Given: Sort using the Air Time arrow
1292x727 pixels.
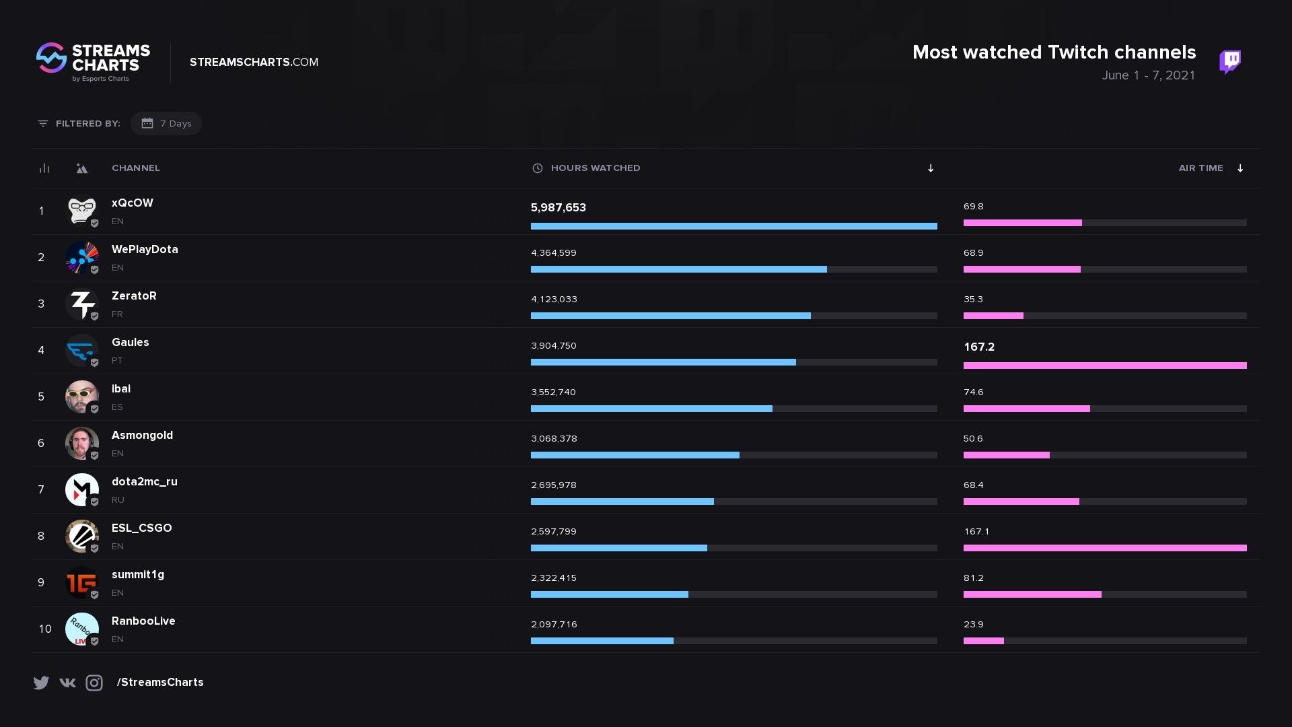Looking at the screenshot, I should pos(1240,168).
